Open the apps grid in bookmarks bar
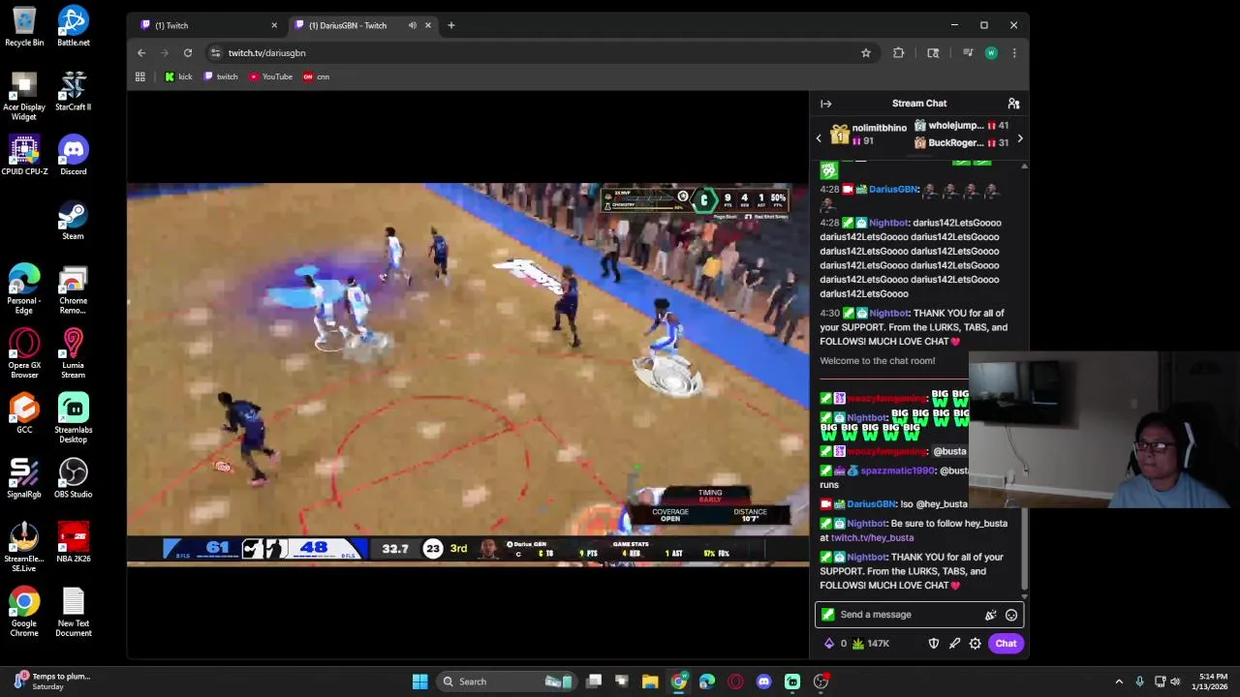1240x697 pixels. coord(140,76)
